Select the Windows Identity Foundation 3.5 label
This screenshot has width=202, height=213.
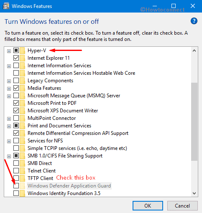click(64, 193)
